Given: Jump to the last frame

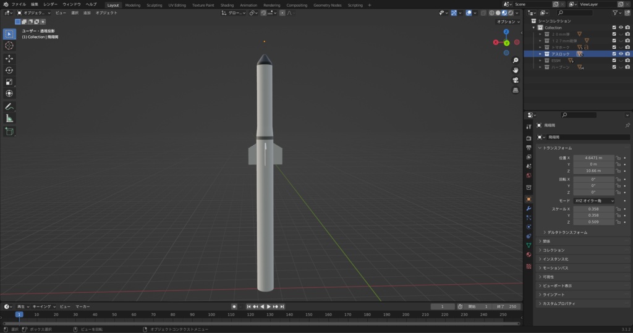Looking at the screenshot, I should tap(282, 307).
